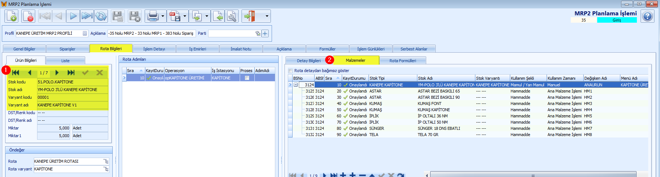Jump to the last MRP2 record

pos(87,16)
